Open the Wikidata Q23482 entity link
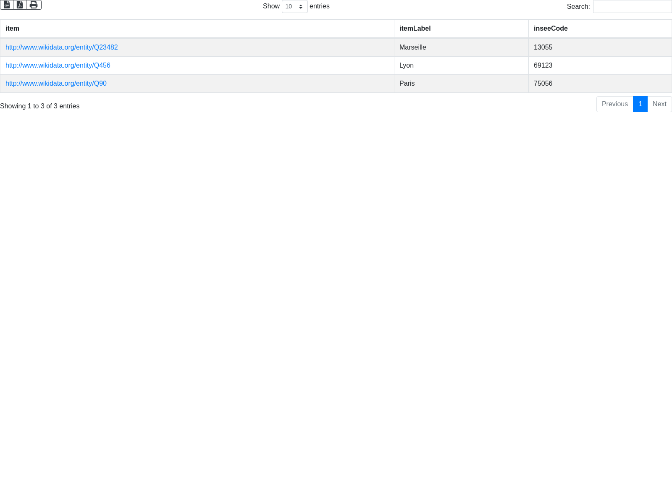The image size is (672, 504). (x=62, y=47)
